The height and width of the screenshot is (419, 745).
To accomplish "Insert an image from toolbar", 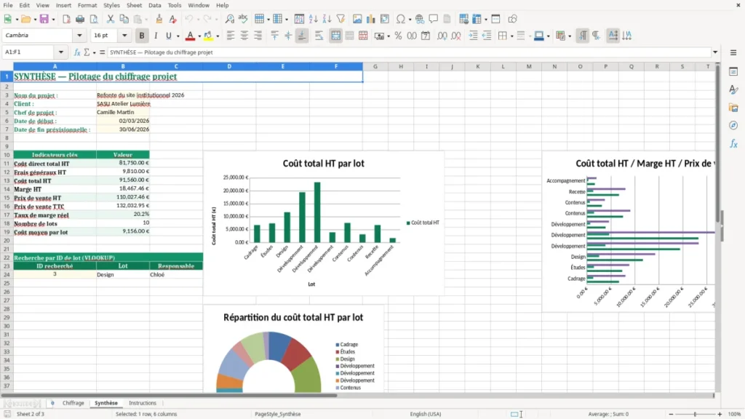I will [357, 19].
